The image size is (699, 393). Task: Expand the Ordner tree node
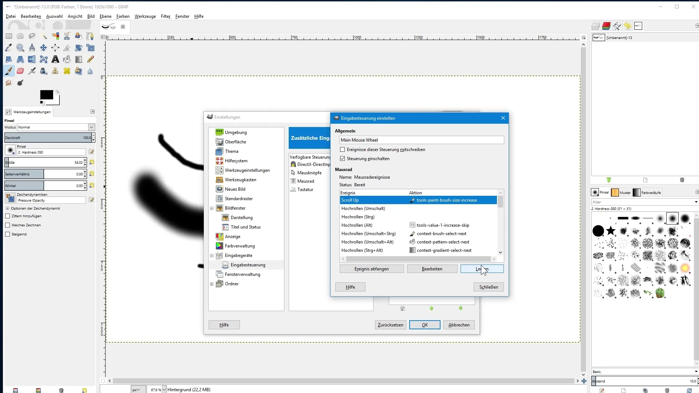(x=212, y=284)
